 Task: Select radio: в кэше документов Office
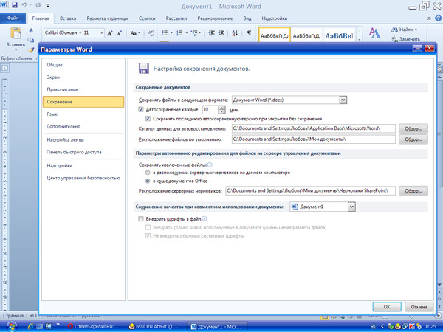pos(148,181)
